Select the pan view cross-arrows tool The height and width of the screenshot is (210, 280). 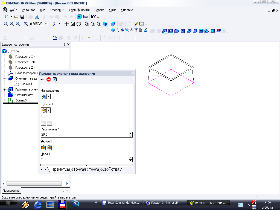[67, 24]
